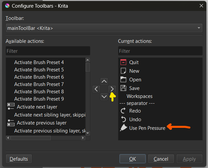The width and height of the screenshot is (208, 168).
Task: Select the Undo arrow icon
Action: coord(123,119)
